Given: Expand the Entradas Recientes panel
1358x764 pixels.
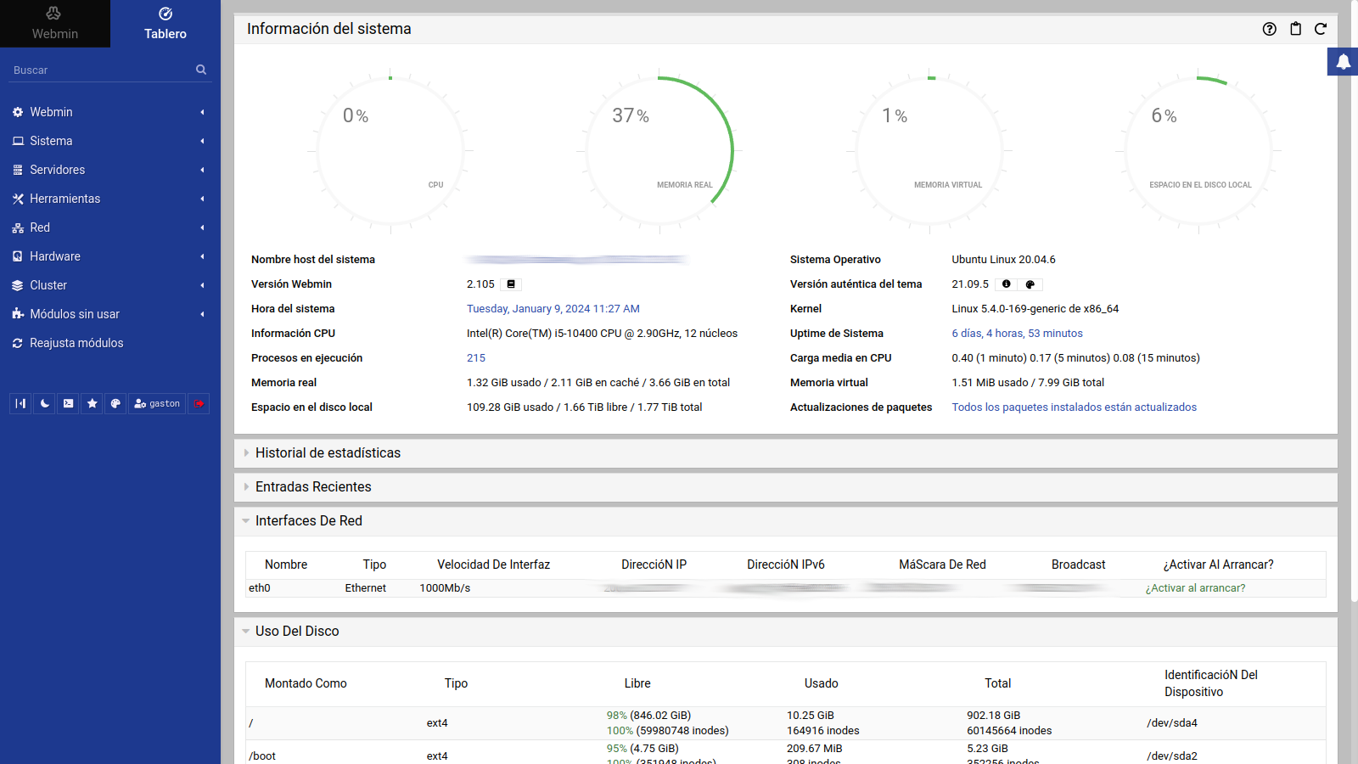Looking at the screenshot, I should (313, 487).
